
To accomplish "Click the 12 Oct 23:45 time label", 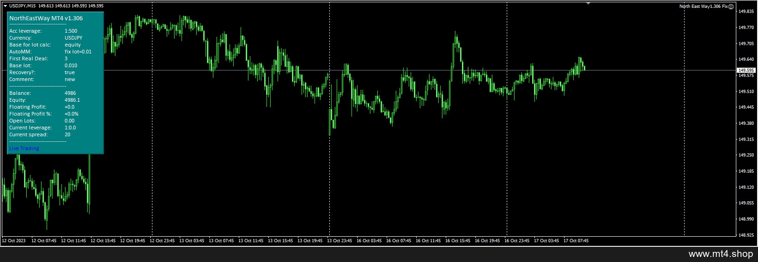I will pos(162,241).
